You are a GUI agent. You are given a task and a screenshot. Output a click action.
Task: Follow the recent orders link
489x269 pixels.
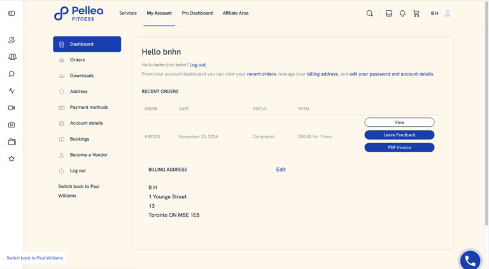261,74
